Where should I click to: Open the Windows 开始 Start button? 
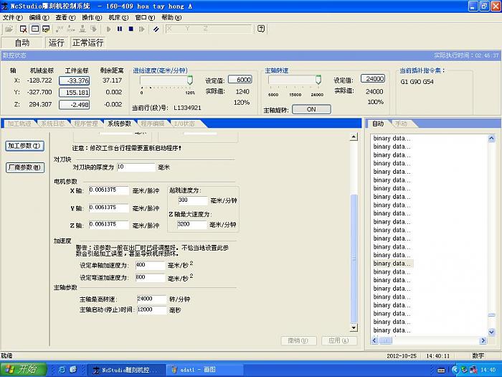point(24,369)
